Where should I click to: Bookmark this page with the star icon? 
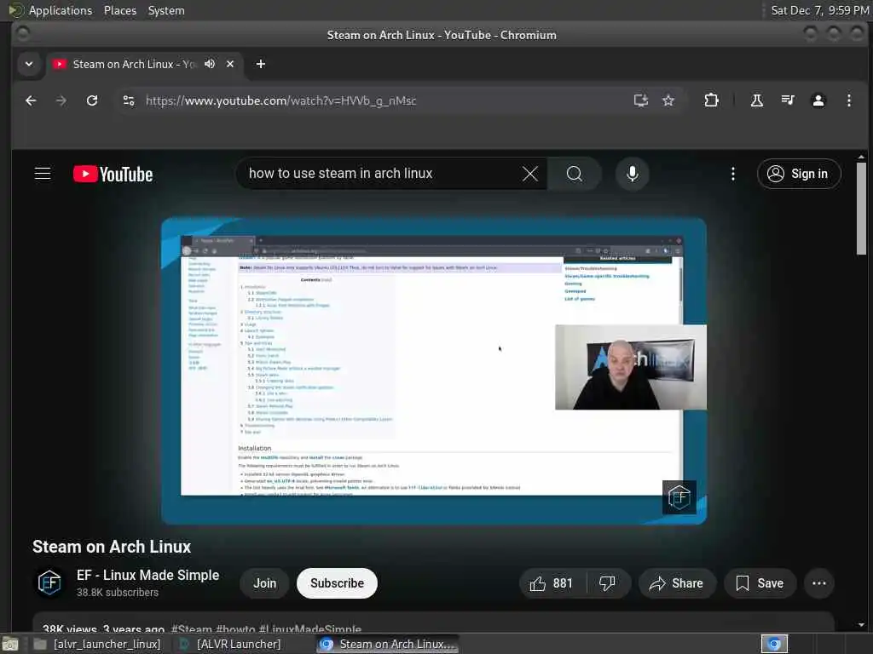click(x=668, y=100)
